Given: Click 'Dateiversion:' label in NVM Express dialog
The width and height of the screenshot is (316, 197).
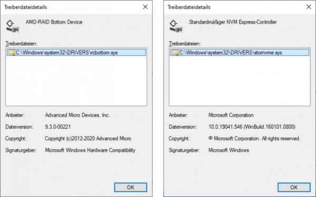Looking at the screenshot, I should [183, 127].
